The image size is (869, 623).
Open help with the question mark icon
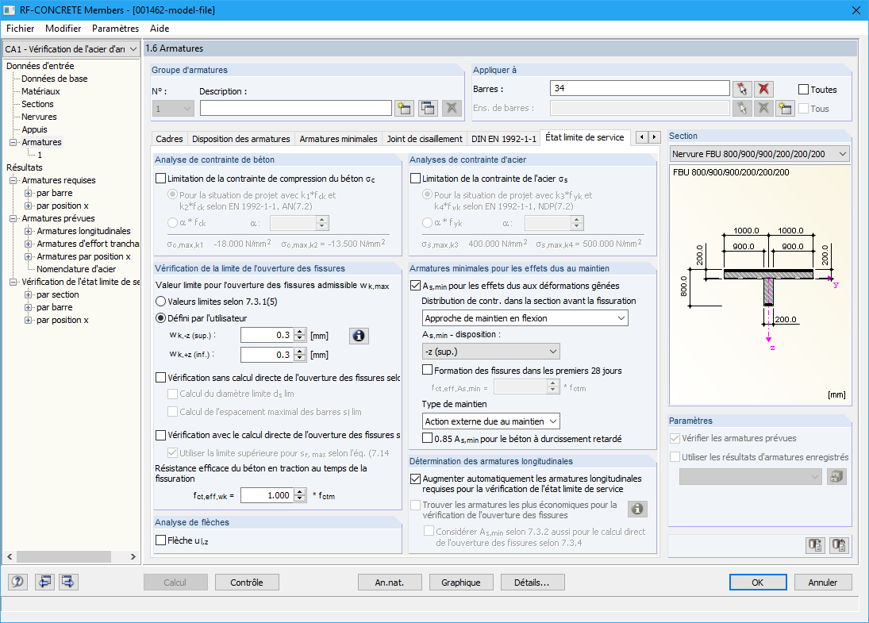tap(17, 582)
